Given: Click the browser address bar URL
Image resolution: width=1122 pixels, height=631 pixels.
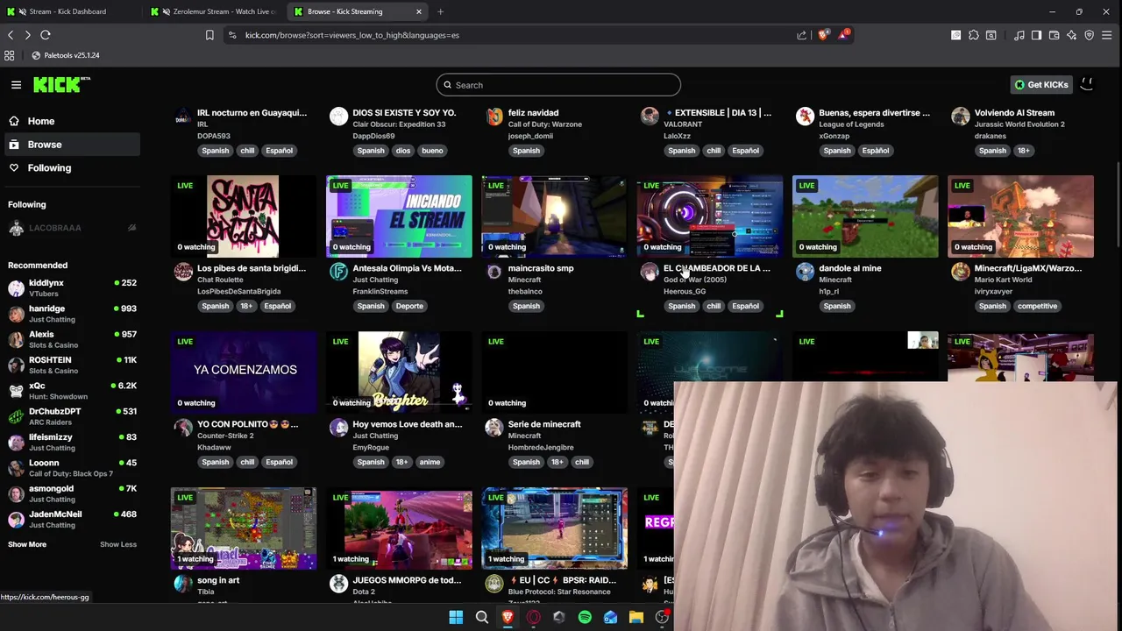Looking at the screenshot, I should tap(352, 35).
